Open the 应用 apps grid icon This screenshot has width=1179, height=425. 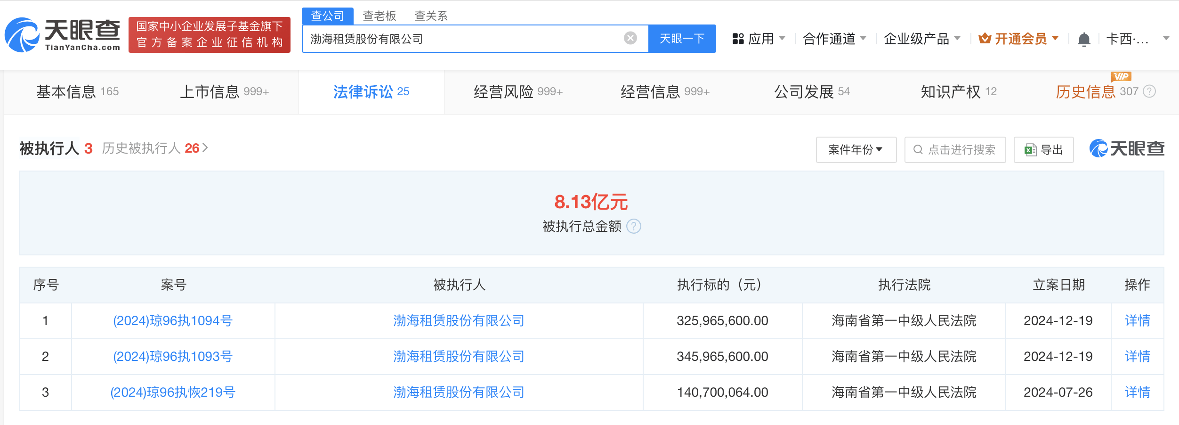(x=738, y=39)
